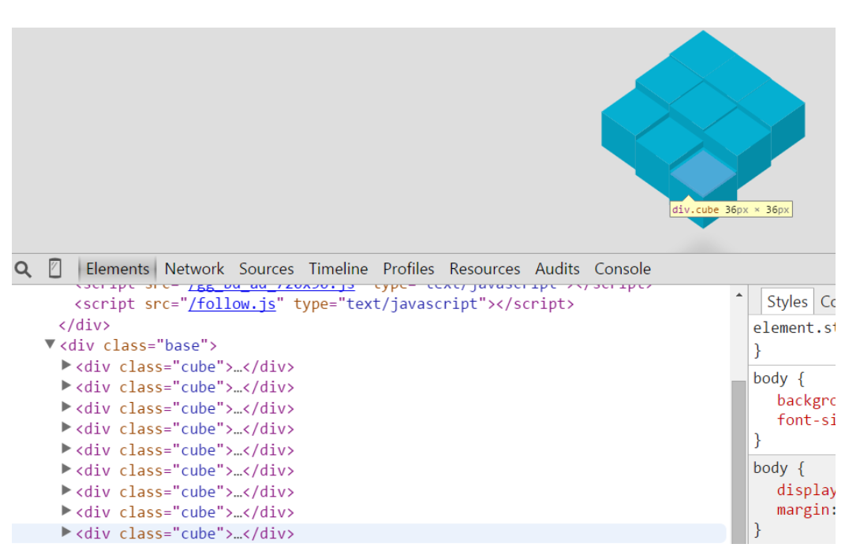Switch to the Elements tab
The image size is (860, 555).
point(118,269)
